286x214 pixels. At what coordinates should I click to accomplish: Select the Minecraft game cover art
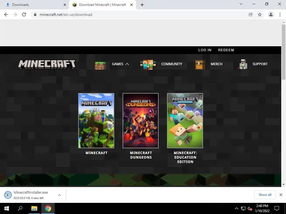[x=96, y=121]
